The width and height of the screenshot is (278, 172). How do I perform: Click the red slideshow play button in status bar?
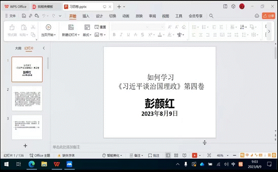click(x=195, y=155)
